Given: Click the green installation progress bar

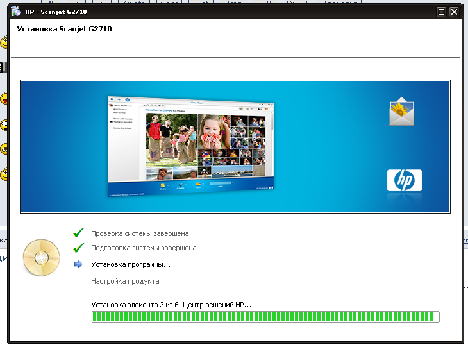Looking at the screenshot, I should click(265, 317).
